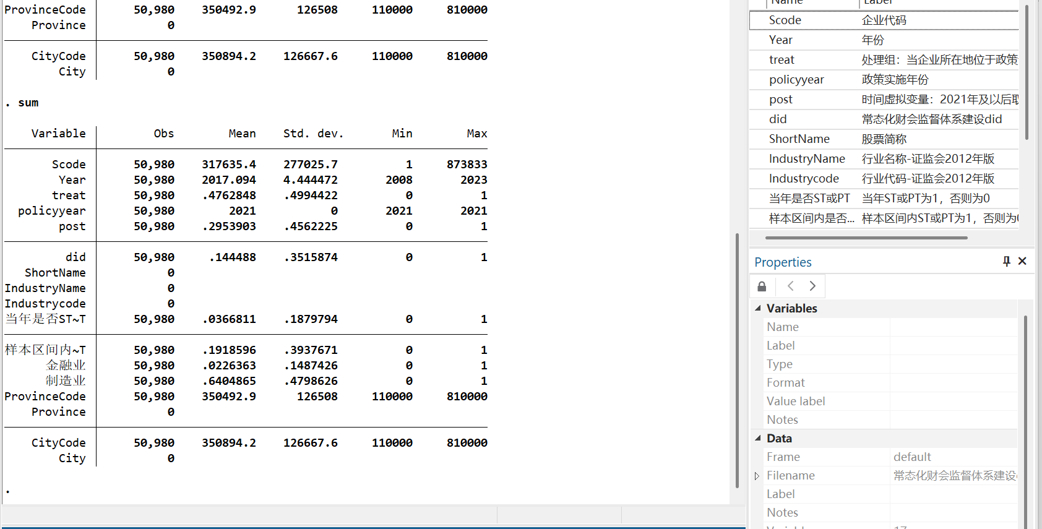Image resolution: width=1042 pixels, height=529 pixels.
Task: Click the Filename value in Data properties
Action: pyautogui.click(x=955, y=476)
